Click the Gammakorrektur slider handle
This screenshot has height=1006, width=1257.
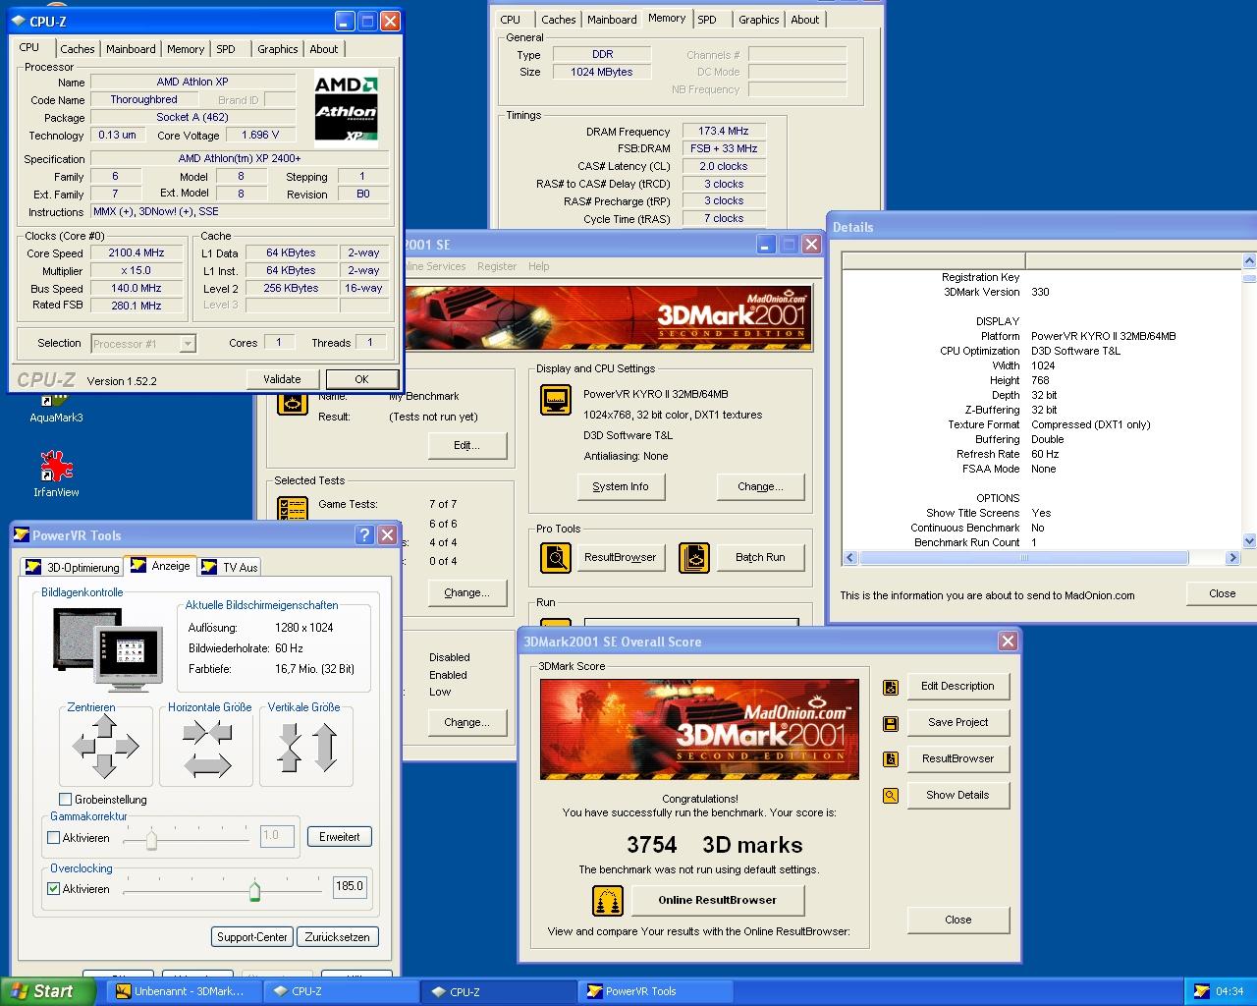point(151,840)
